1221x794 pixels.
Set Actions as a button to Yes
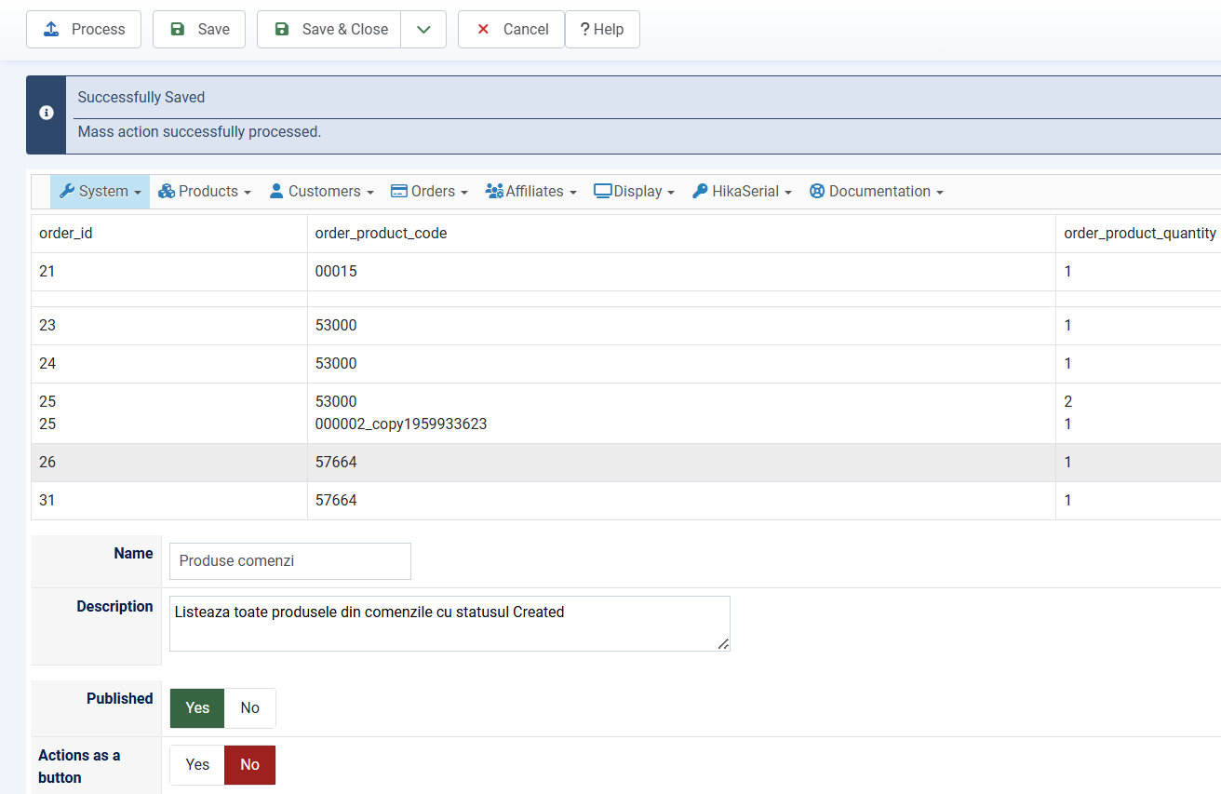coord(197,764)
